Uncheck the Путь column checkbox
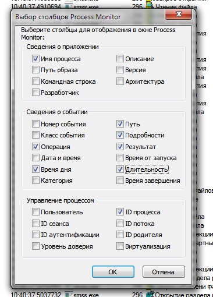The image size is (213, 297). coord(120,123)
